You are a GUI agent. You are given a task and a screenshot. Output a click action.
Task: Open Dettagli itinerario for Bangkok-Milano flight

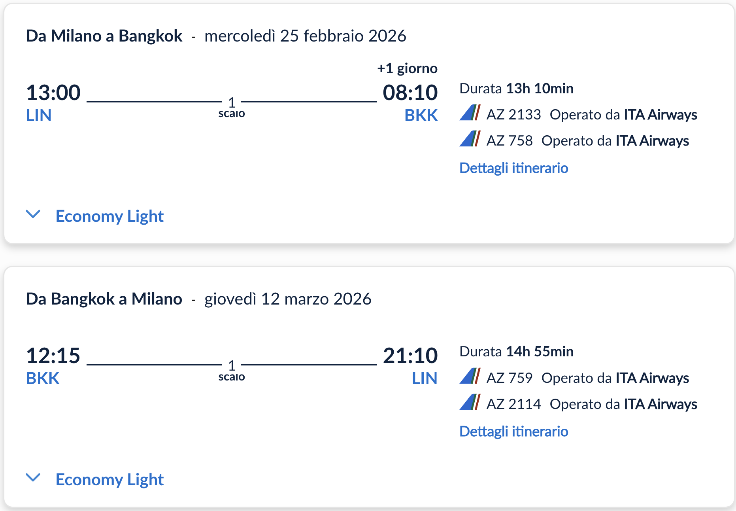pos(513,431)
